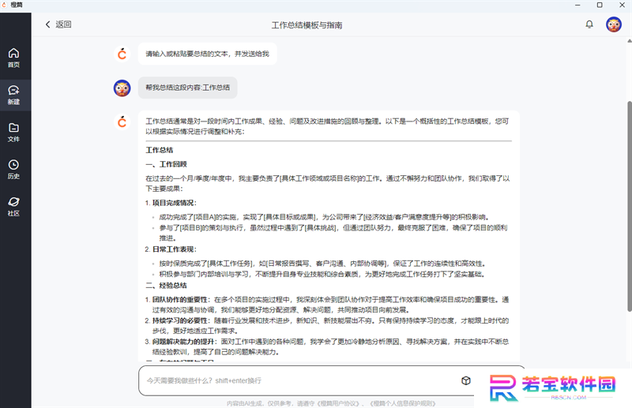Go to the 首页 home icon
This screenshot has width=632, height=408.
click(13, 58)
